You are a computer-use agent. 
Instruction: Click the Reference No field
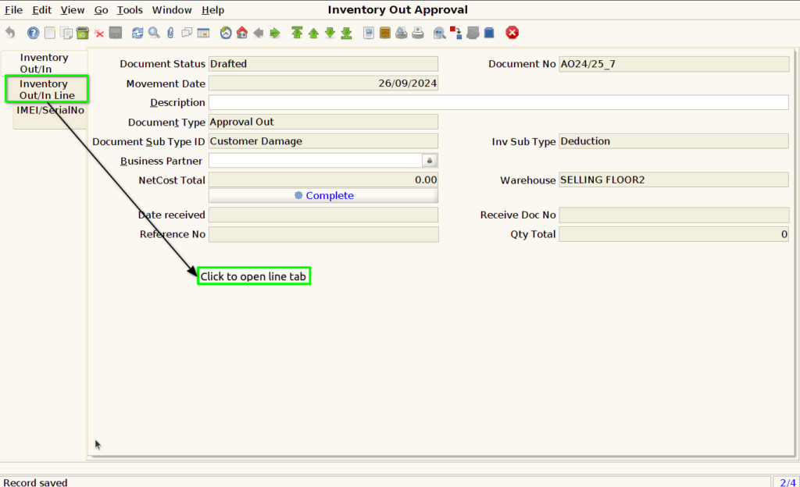(x=323, y=234)
